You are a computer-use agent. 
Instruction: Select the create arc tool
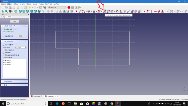(x=83, y=11)
